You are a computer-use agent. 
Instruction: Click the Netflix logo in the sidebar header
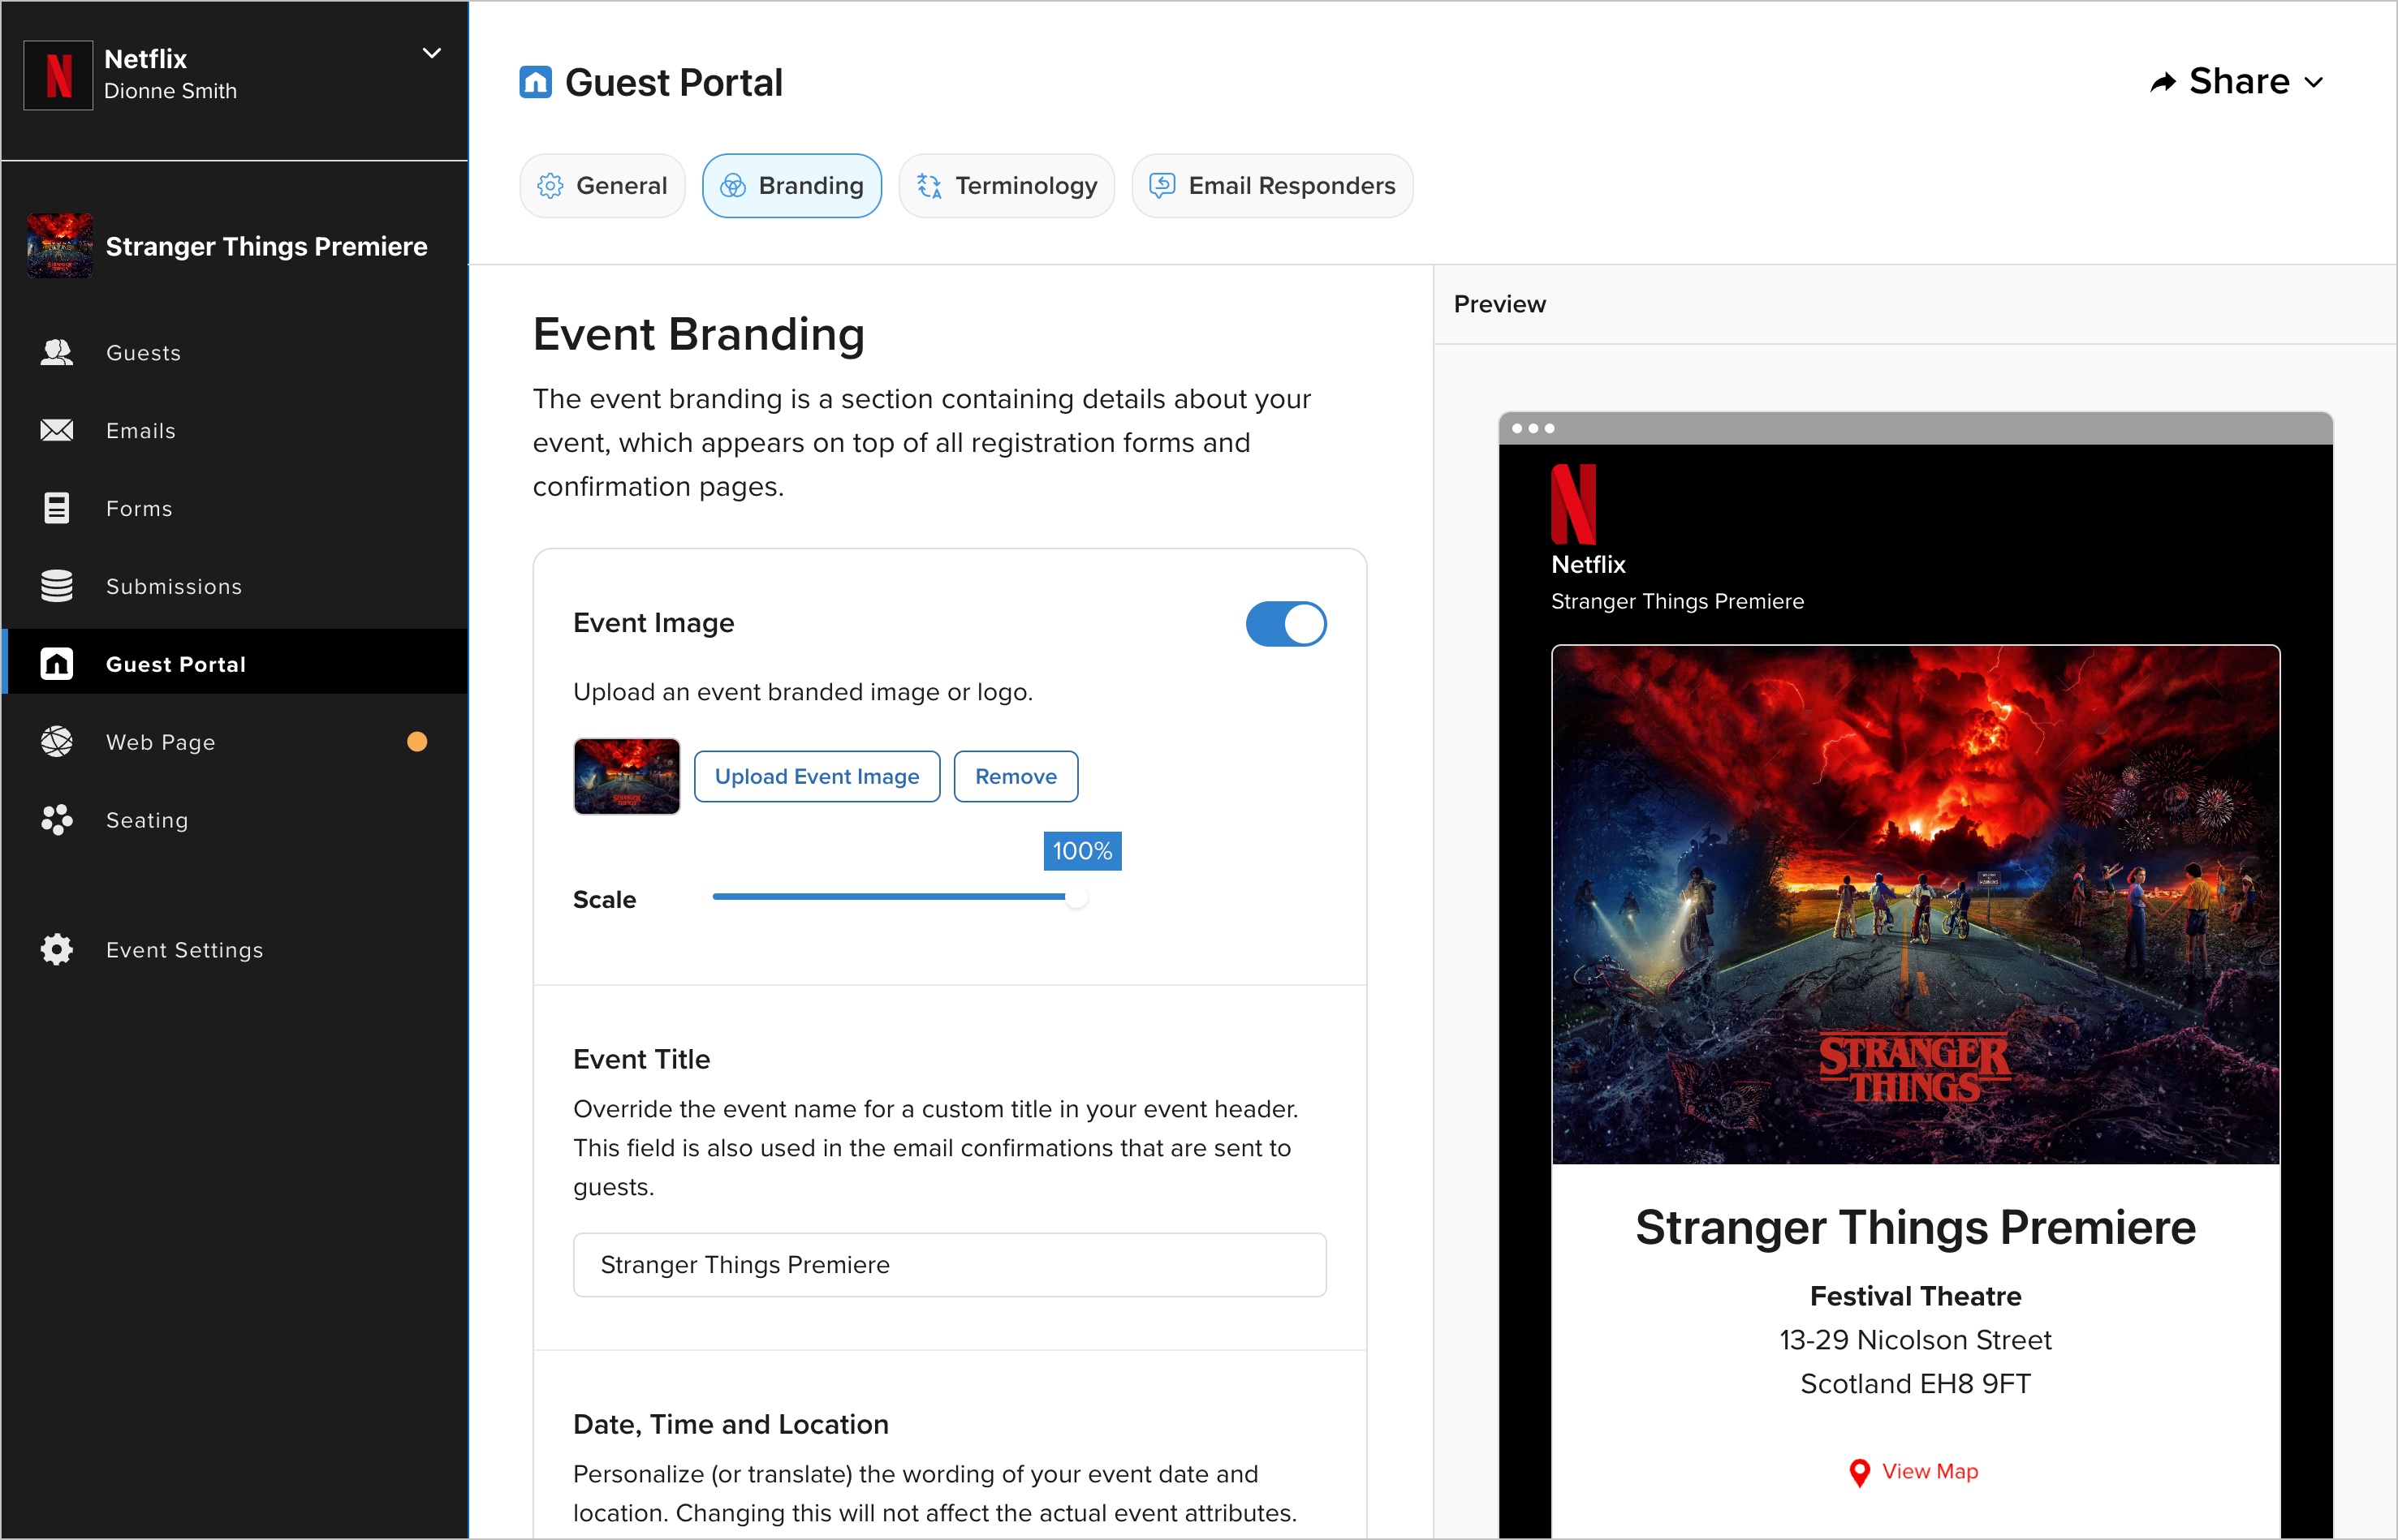pyautogui.click(x=58, y=75)
